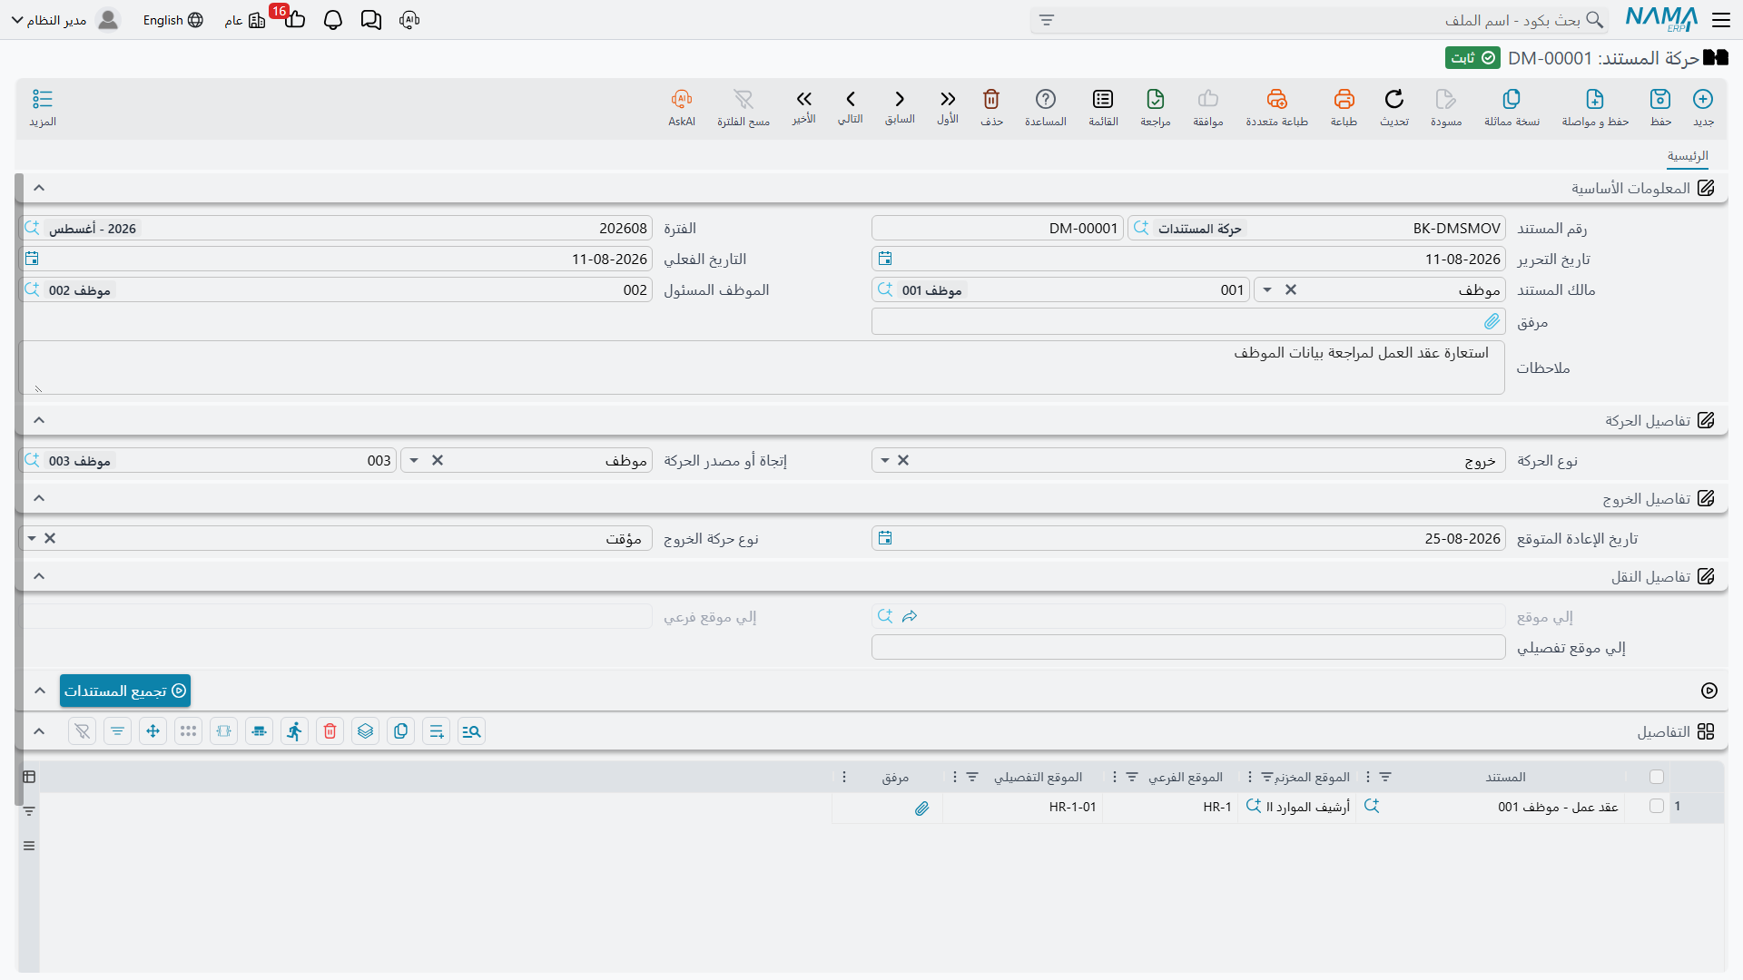Print the document (طباعه)

click(x=1344, y=99)
